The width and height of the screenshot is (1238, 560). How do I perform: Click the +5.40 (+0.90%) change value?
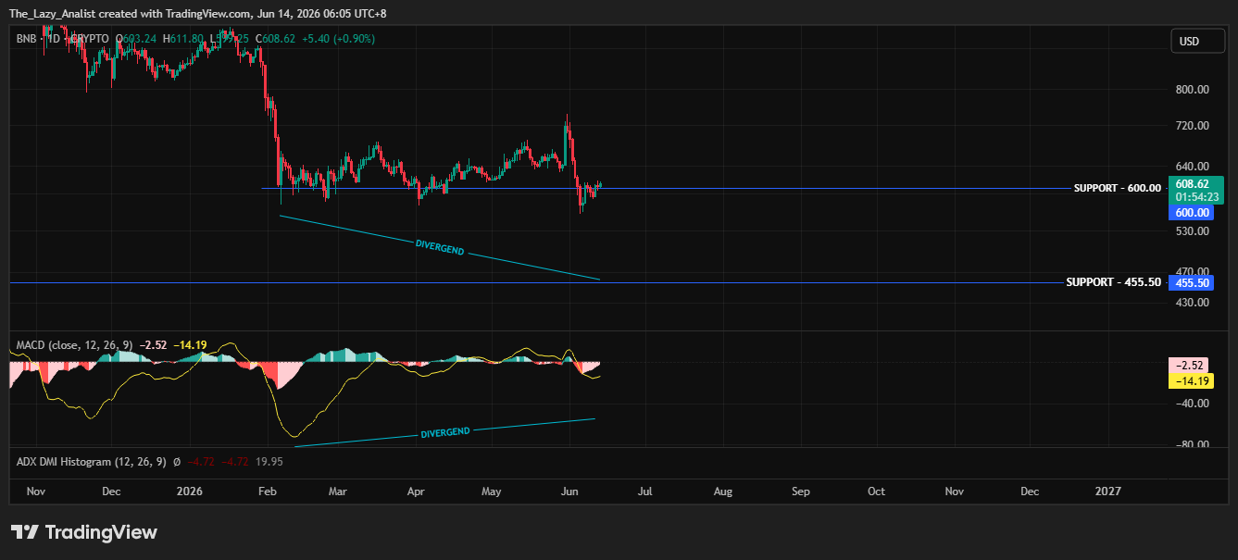pyautogui.click(x=338, y=39)
